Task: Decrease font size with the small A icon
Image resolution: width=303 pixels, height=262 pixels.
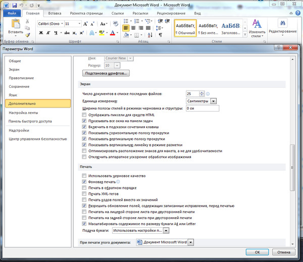Action: (92, 24)
